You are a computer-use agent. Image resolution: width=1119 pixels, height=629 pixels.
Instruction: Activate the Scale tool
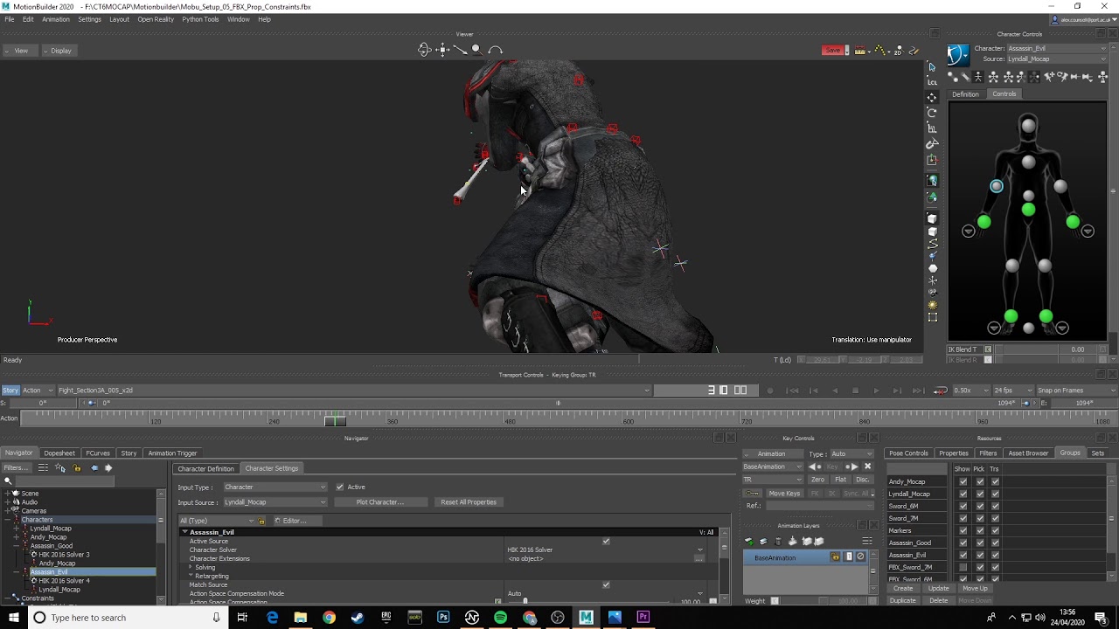pyautogui.click(x=932, y=128)
